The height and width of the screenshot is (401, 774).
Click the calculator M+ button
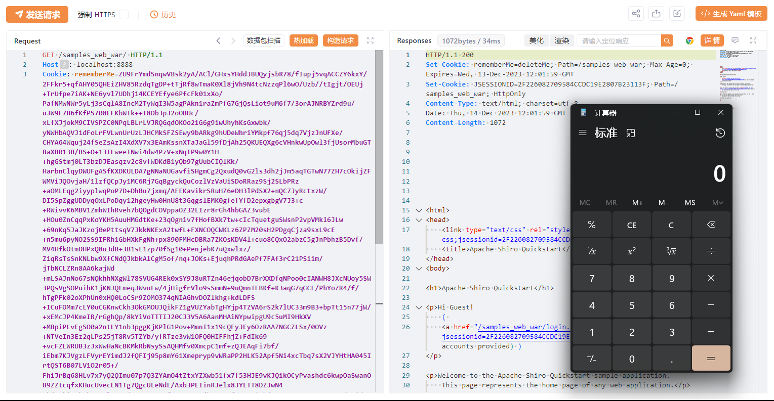(638, 202)
